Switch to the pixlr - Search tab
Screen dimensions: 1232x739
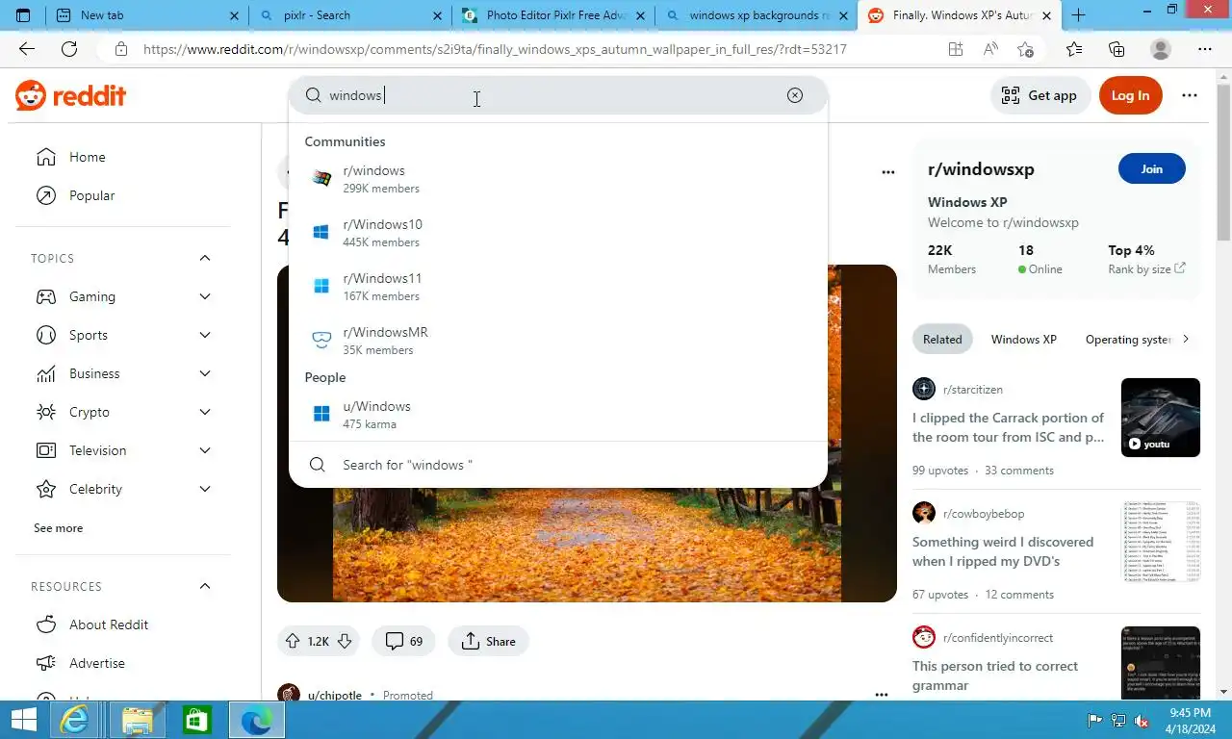point(350,15)
